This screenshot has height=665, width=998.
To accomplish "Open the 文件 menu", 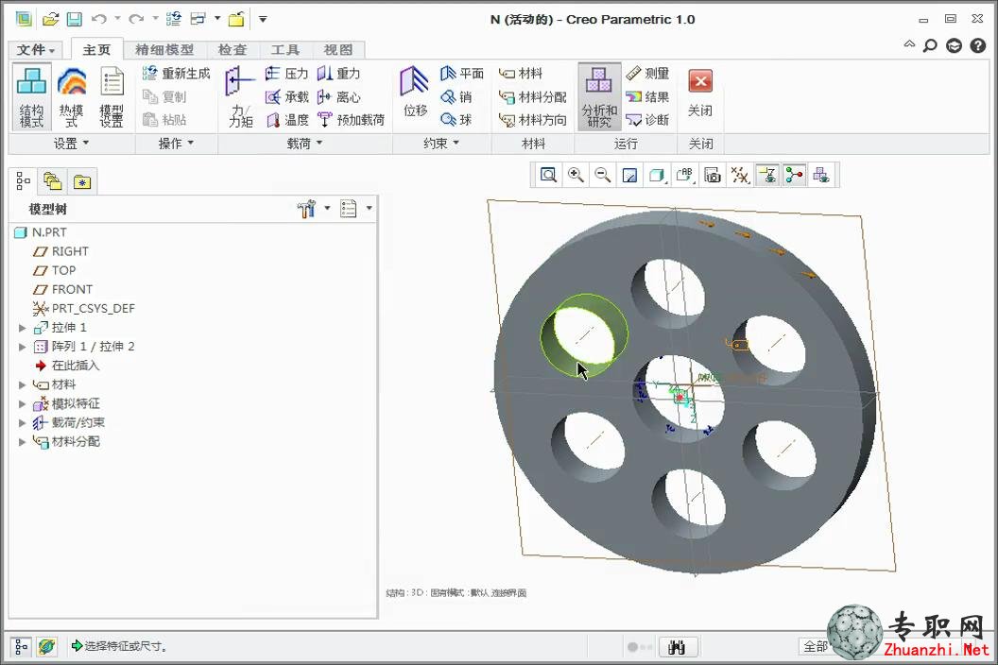I will tap(36, 50).
